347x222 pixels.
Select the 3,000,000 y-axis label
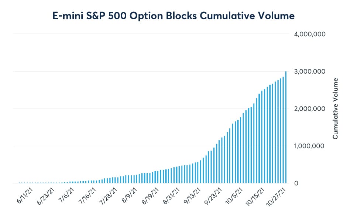[x=308, y=71]
